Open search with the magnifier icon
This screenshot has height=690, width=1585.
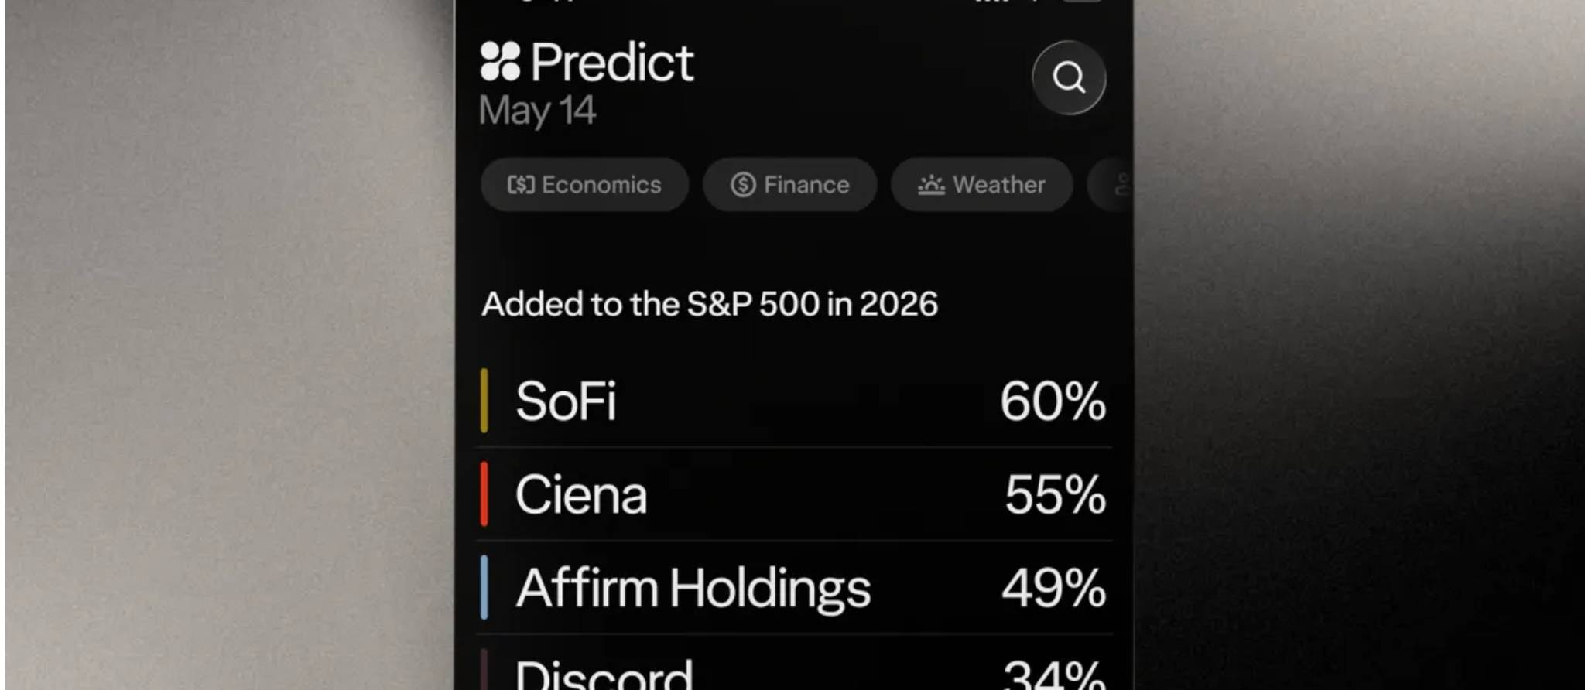click(x=1069, y=77)
